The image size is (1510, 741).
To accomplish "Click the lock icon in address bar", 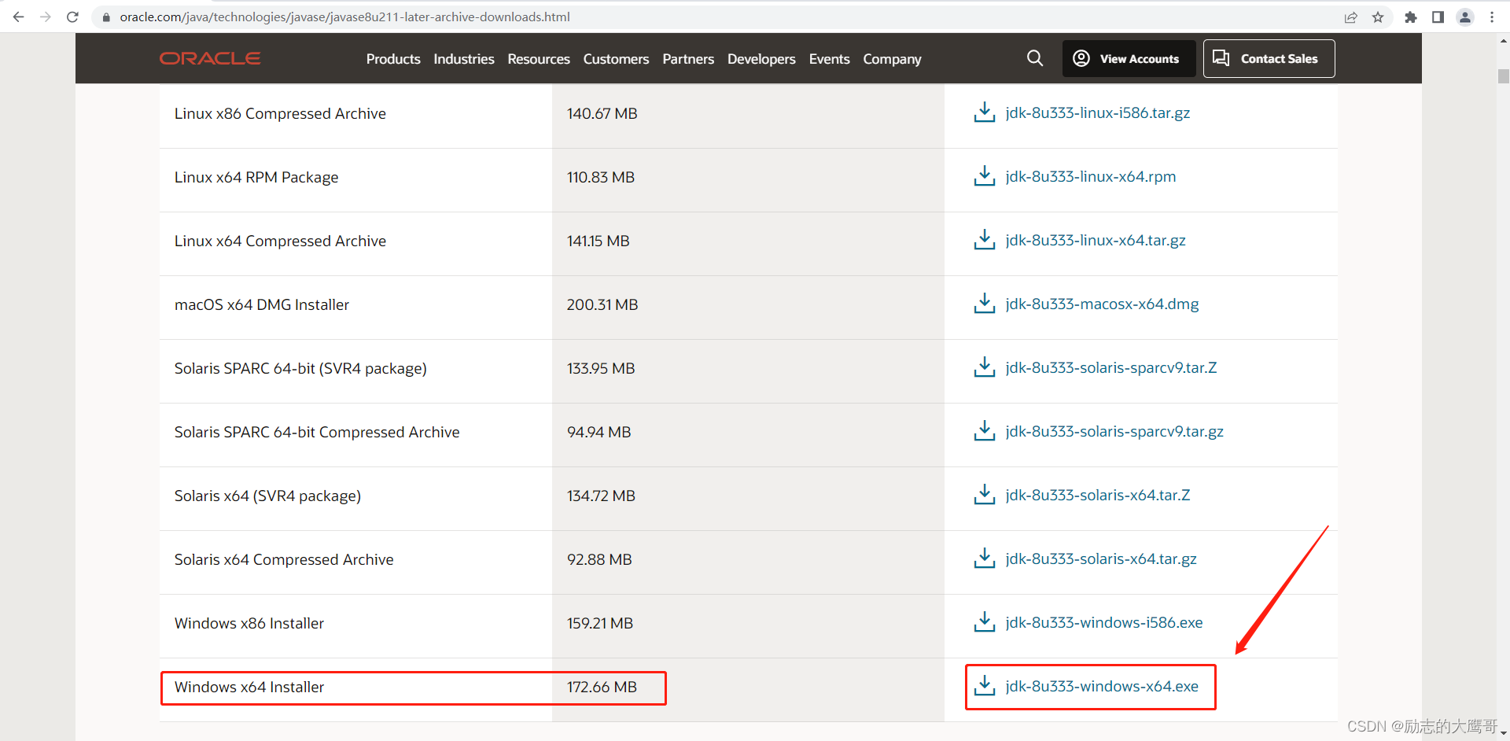I will (106, 17).
